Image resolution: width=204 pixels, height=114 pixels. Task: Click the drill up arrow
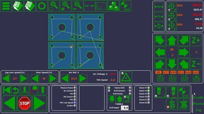pos(120,99)
